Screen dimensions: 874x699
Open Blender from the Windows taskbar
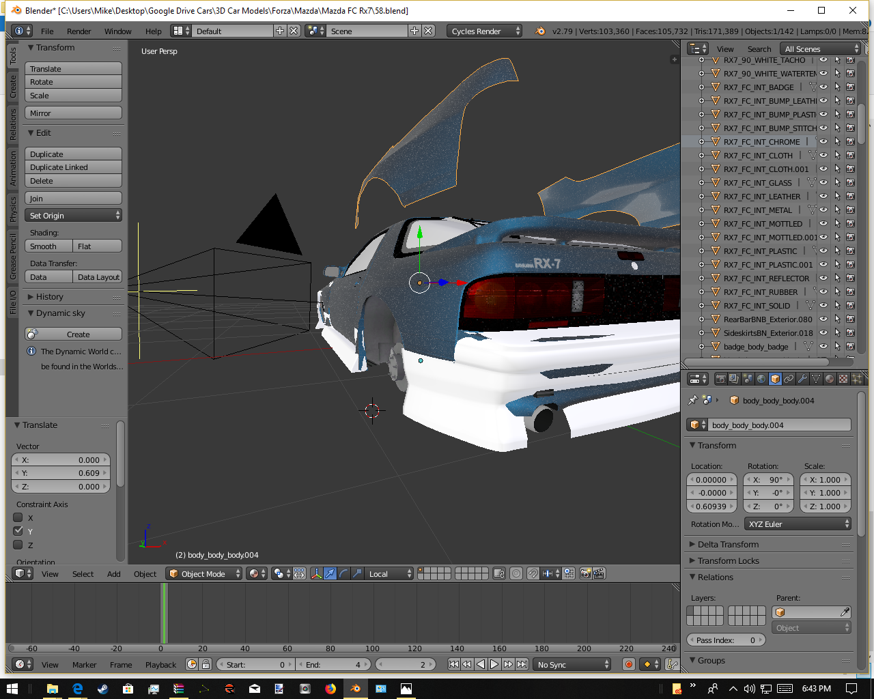coord(355,689)
